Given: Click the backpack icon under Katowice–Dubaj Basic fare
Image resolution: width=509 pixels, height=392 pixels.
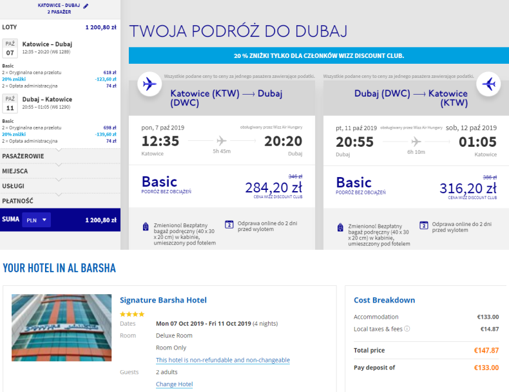Looking at the screenshot, I should click(x=146, y=227).
